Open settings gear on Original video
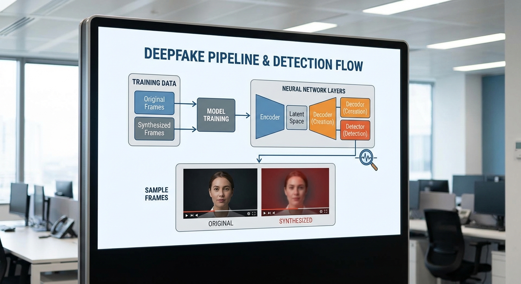 click(x=248, y=214)
